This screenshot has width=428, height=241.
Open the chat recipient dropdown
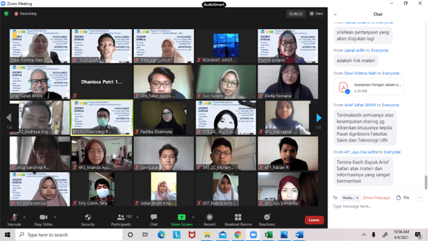pyautogui.click(x=350, y=197)
